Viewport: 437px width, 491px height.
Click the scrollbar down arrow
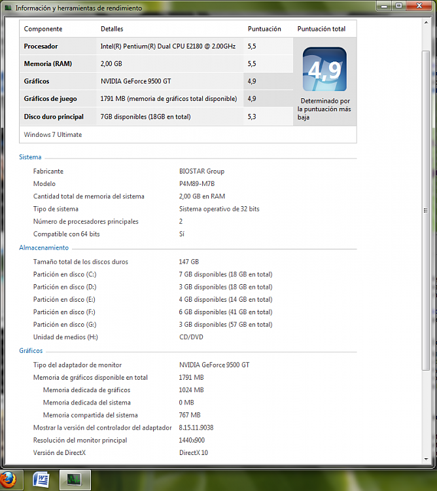point(426,459)
